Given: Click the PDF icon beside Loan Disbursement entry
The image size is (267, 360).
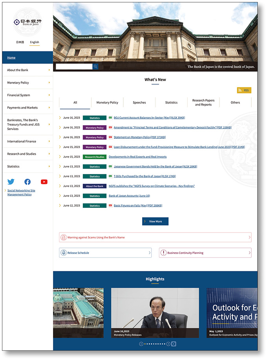Looking at the screenshot, I should pyautogui.click(x=110, y=147).
